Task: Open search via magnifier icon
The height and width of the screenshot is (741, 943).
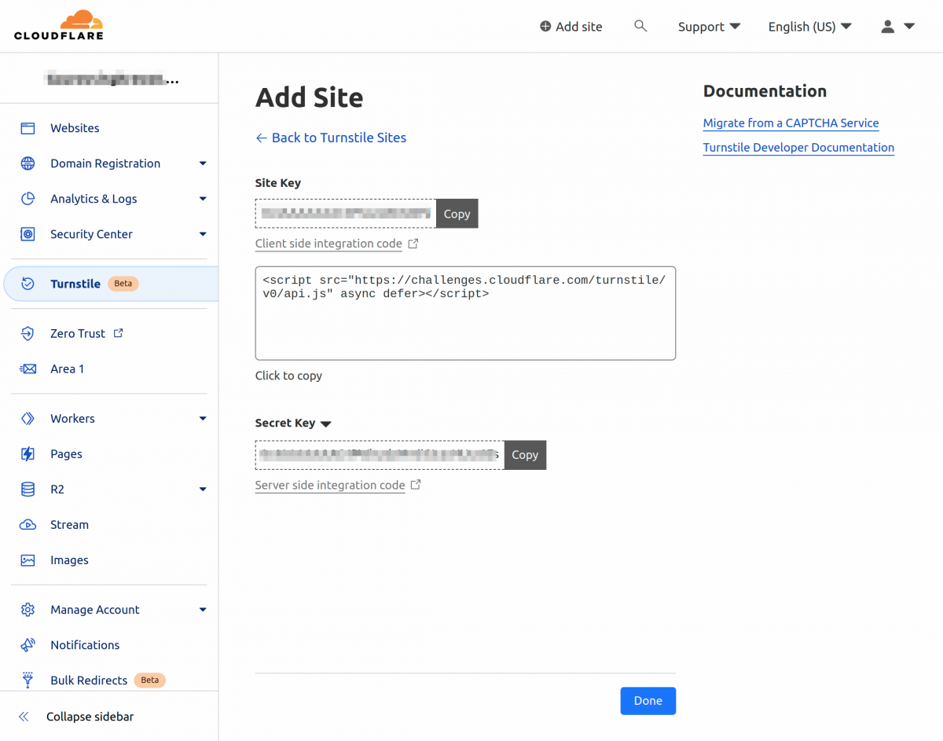Action: pos(640,26)
